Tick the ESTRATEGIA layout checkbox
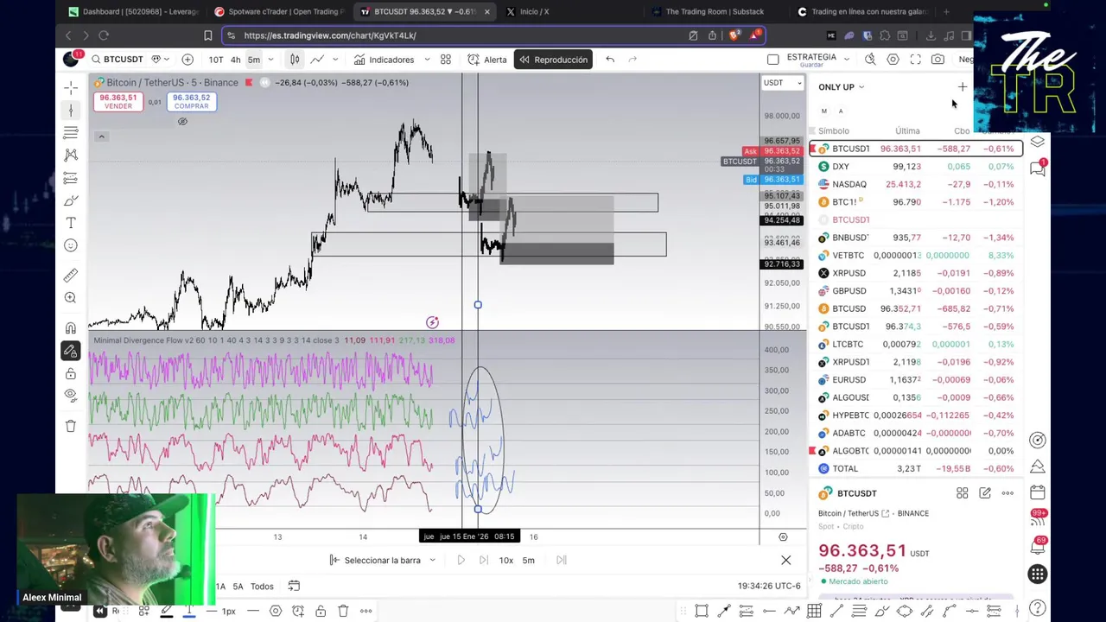The image size is (1106, 622). [x=773, y=60]
